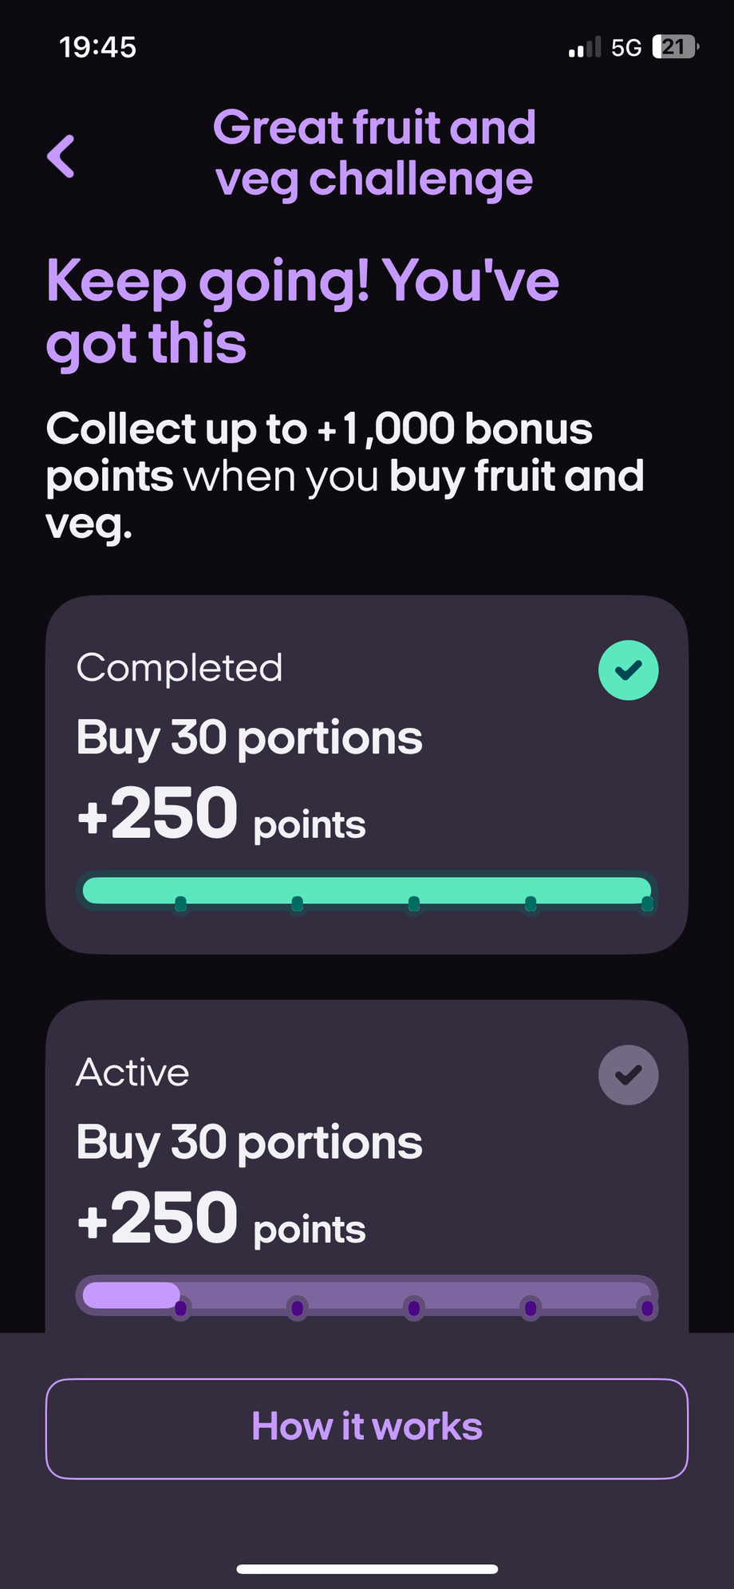The width and height of the screenshot is (734, 1589).
Task: Click the green completed progress bar
Action: [367, 890]
